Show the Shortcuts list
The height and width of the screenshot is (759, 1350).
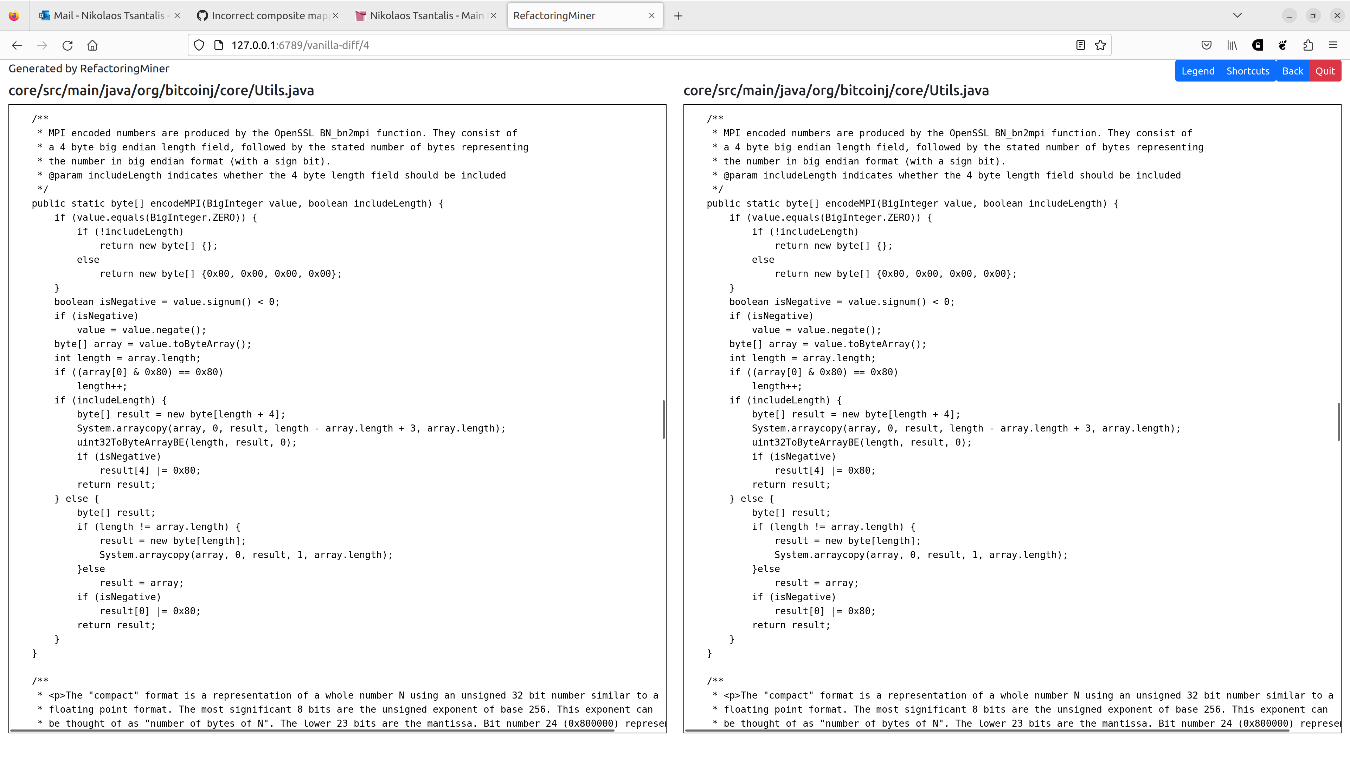click(1248, 71)
